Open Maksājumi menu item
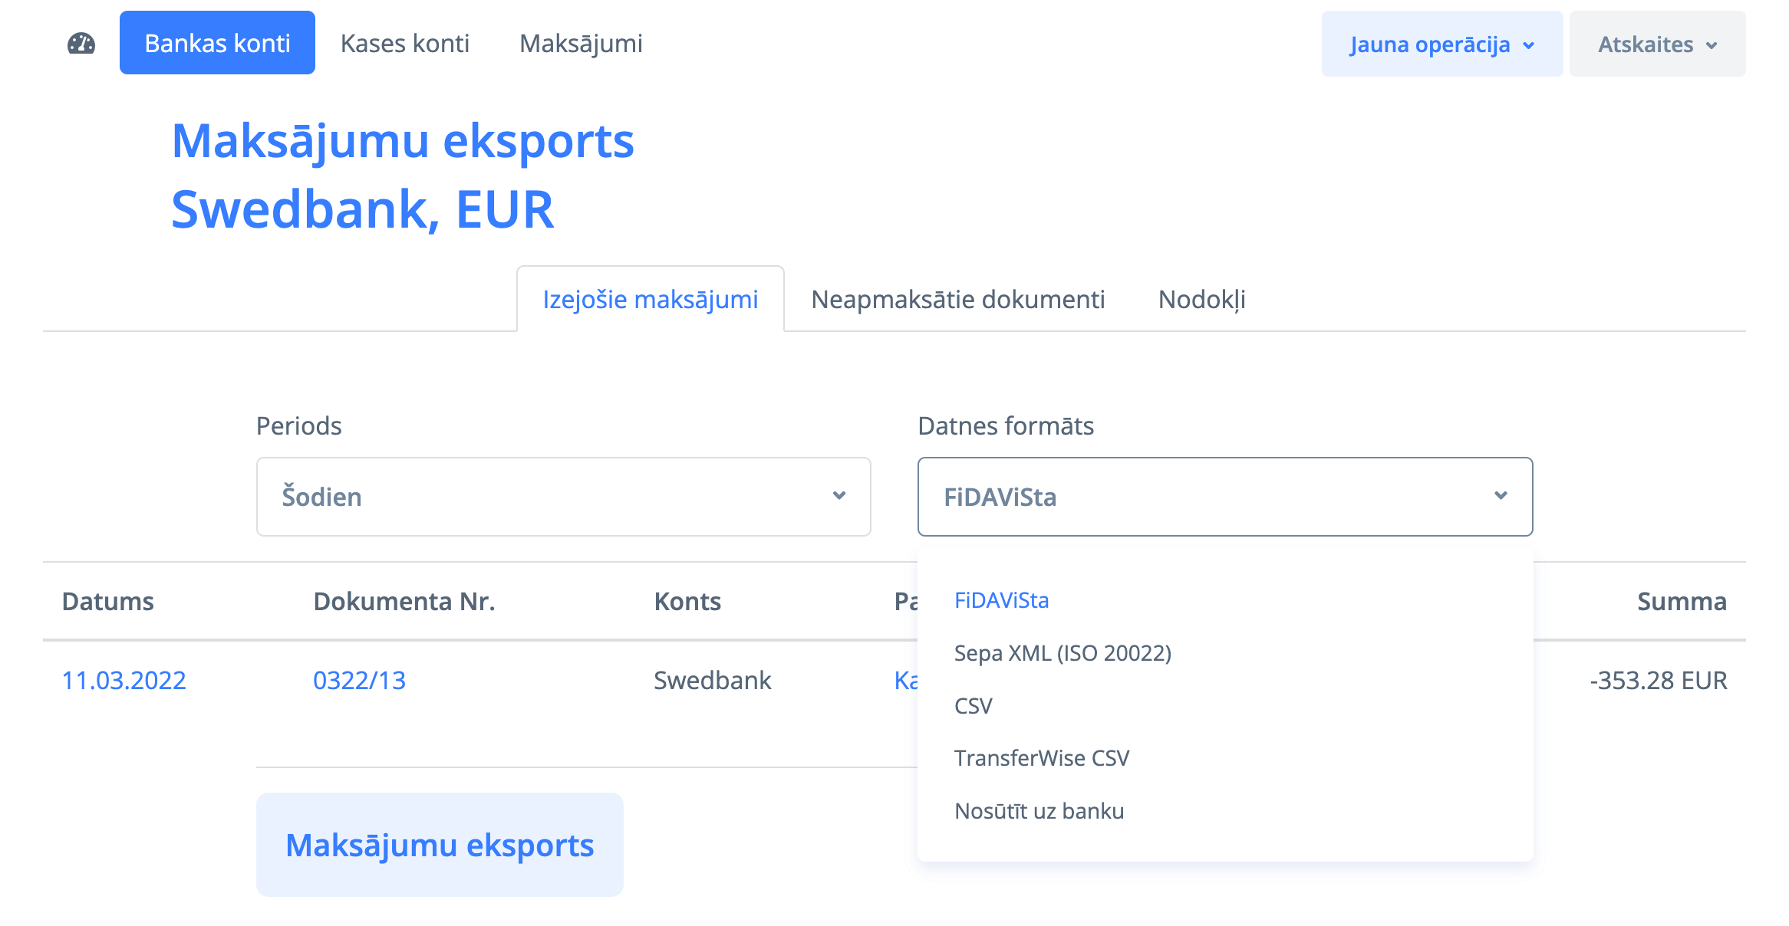1789x926 pixels. 581,44
